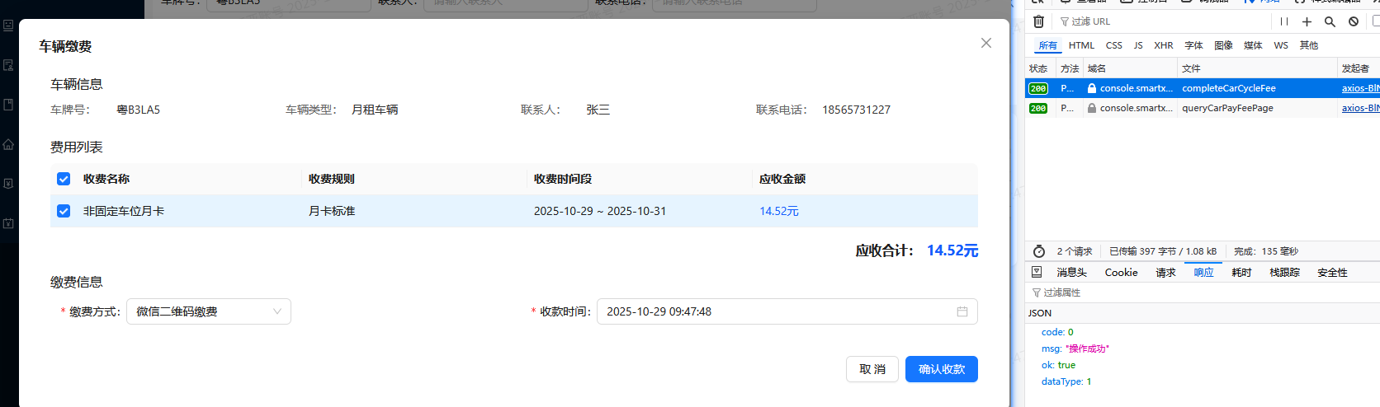
Task: Filter network requests by 图像
Action: pyautogui.click(x=1223, y=45)
